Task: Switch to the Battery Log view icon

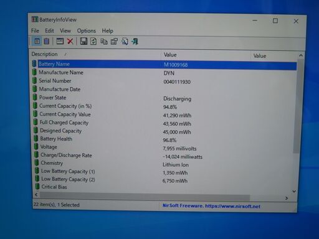Action: [47, 41]
